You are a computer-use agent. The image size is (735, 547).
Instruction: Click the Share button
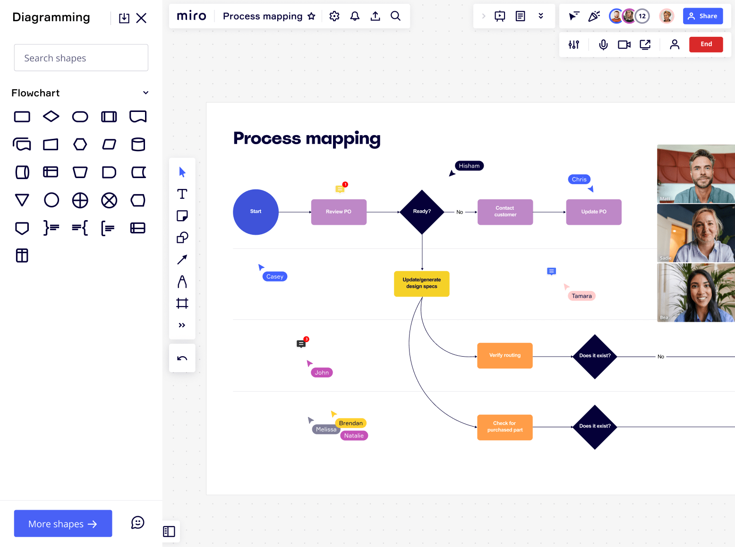tap(703, 16)
